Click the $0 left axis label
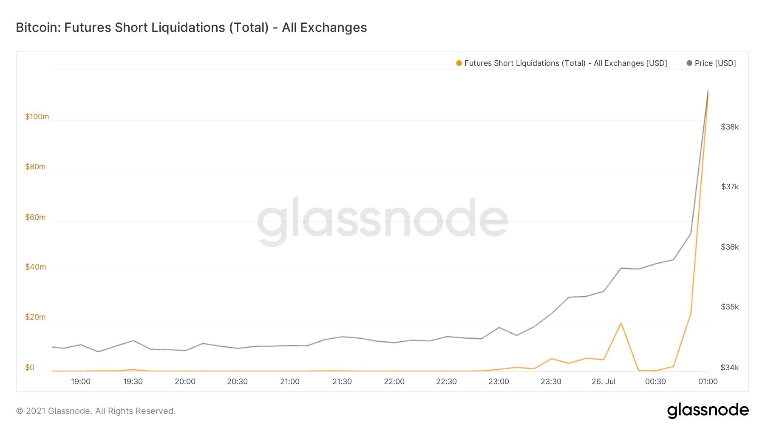The width and height of the screenshot is (765, 430). pos(30,368)
